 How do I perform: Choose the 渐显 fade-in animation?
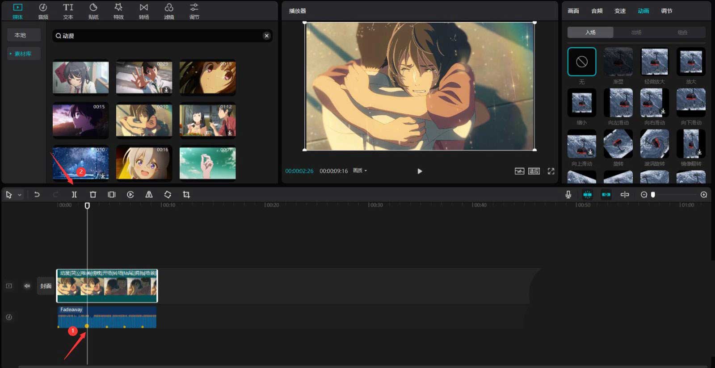[618, 62]
